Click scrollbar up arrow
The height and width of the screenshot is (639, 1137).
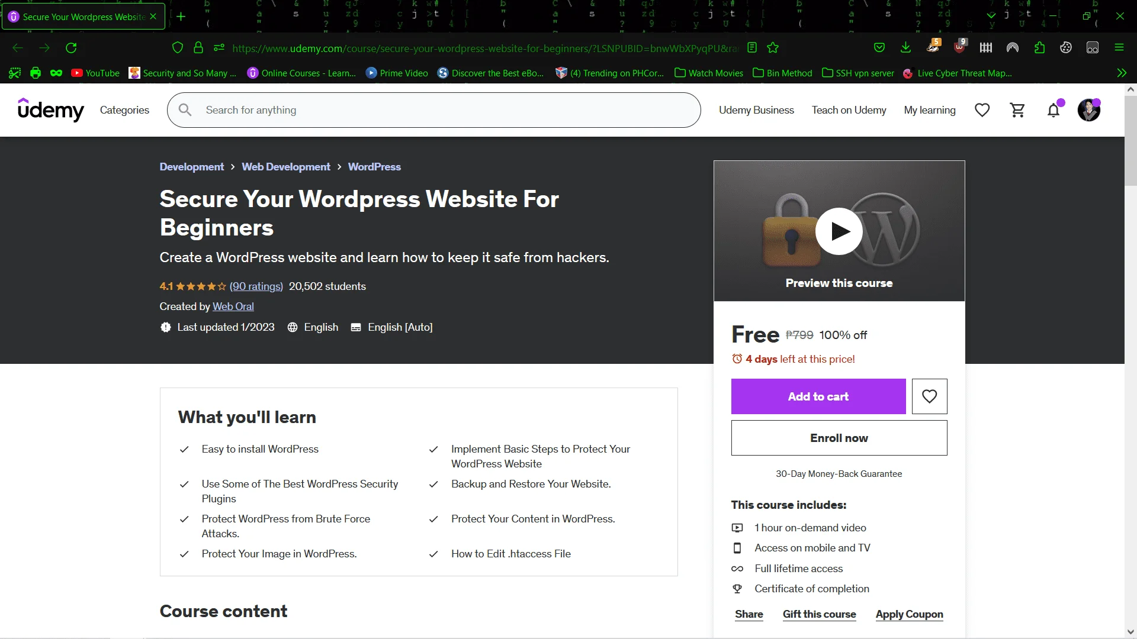(x=1130, y=90)
